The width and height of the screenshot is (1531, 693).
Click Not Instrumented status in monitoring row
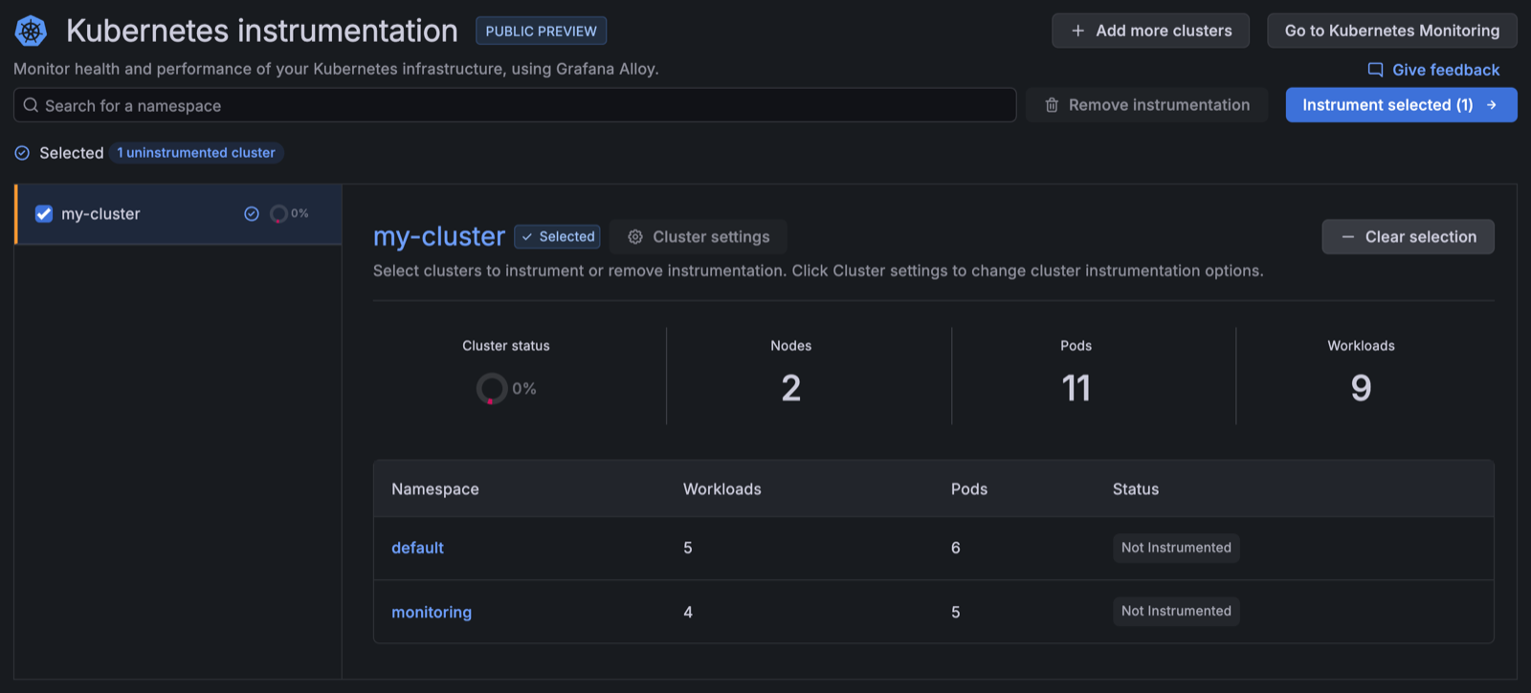(1176, 611)
